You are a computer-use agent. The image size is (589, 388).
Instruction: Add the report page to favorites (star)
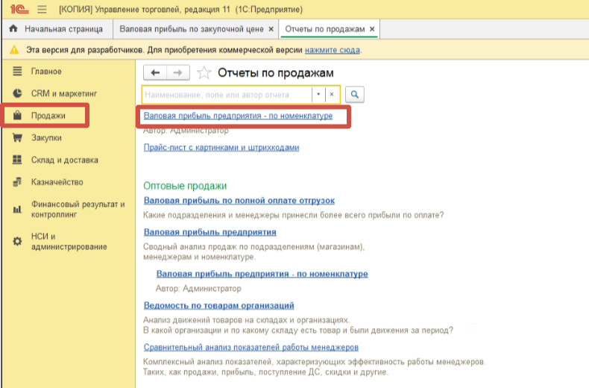tap(204, 72)
